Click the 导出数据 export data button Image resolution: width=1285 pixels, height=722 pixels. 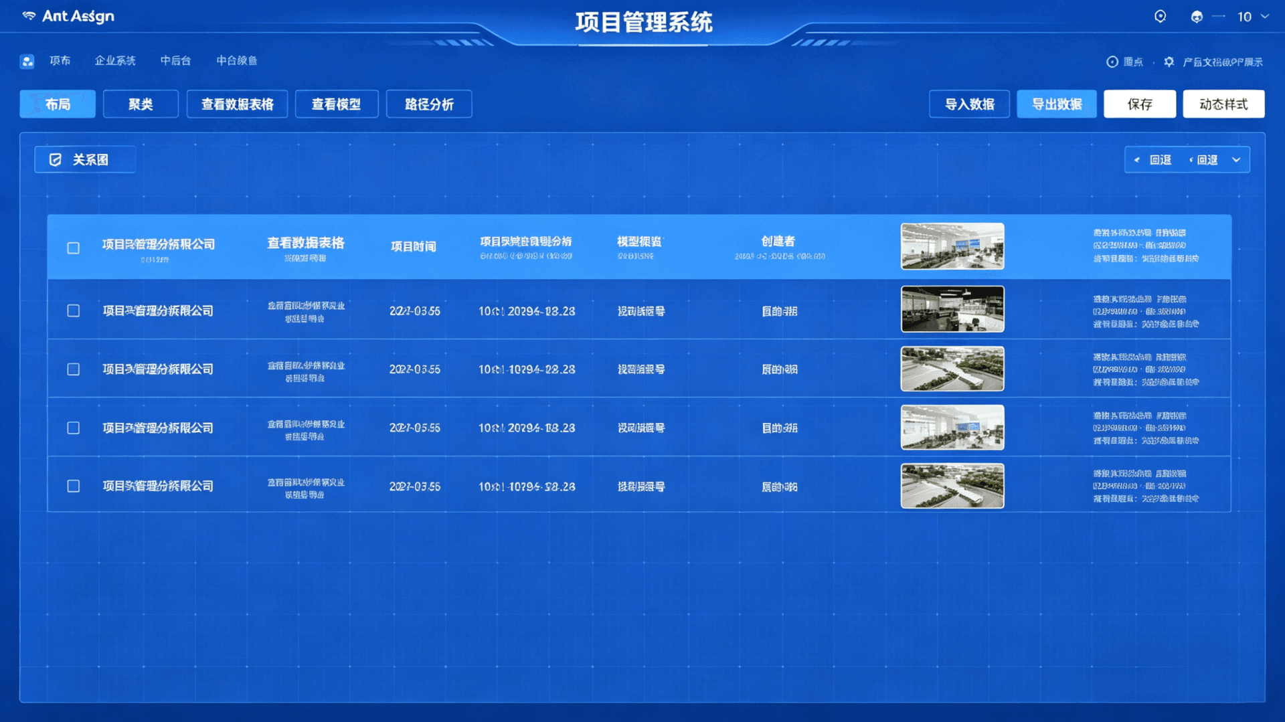(1056, 104)
